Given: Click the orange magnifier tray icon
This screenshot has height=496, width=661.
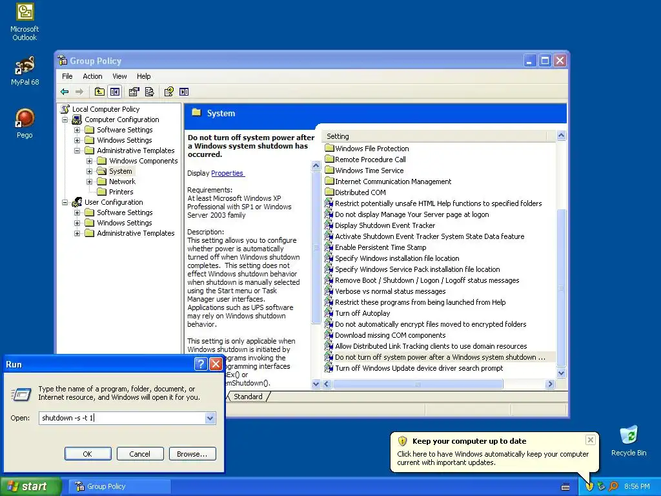Looking at the screenshot, I should (x=613, y=486).
